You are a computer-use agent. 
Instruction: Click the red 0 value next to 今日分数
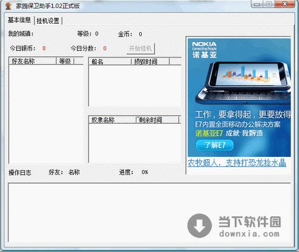pyautogui.click(x=105, y=48)
